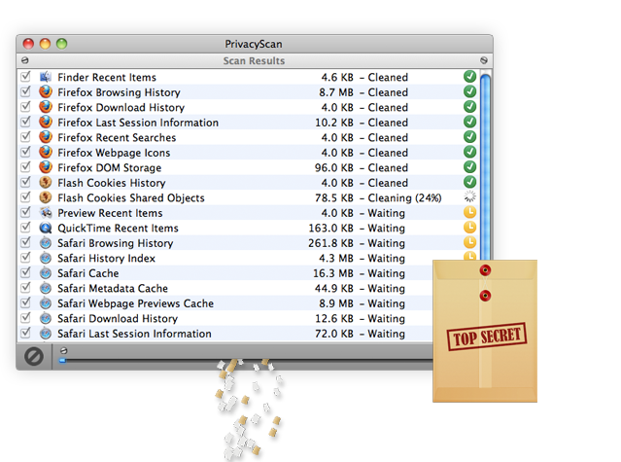The width and height of the screenshot is (621, 462).
Task: Uncheck Firefox Download History checkbox
Action: click(x=26, y=107)
